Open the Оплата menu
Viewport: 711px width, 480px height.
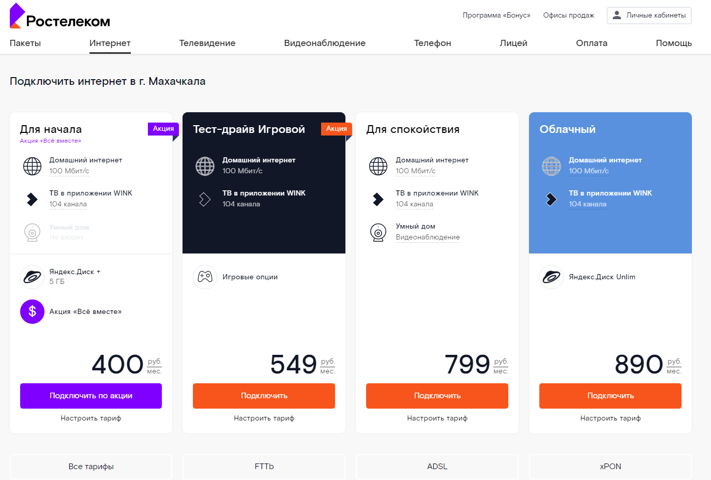(x=592, y=43)
